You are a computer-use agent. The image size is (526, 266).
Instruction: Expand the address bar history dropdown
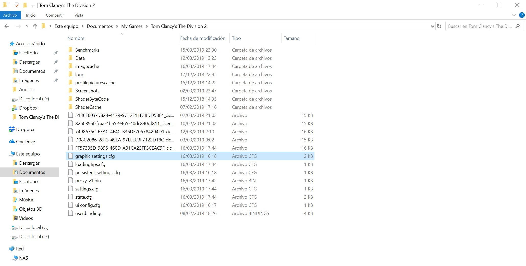point(432,26)
